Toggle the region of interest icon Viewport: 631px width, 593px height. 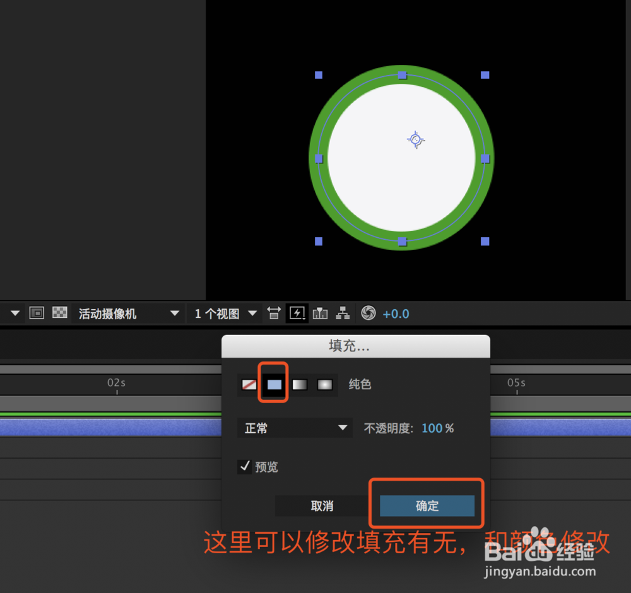(x=37, y=313)
